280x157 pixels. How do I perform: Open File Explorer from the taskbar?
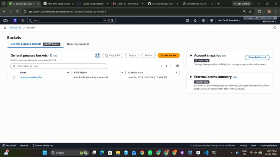click(x=118, y=152)
